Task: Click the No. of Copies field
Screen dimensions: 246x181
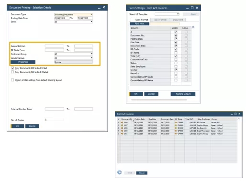Action: coord(55,120)
